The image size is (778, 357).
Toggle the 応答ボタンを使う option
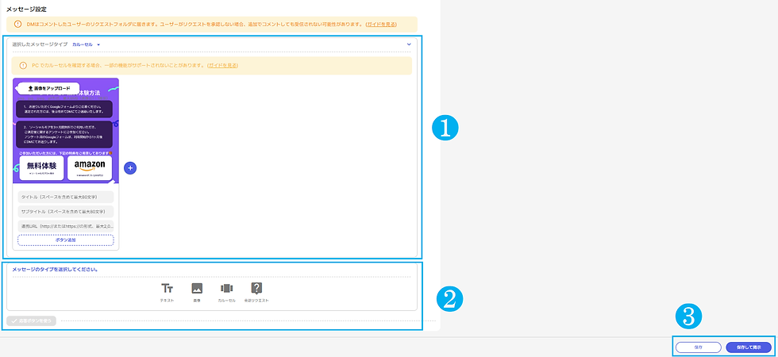pos(32,321)
